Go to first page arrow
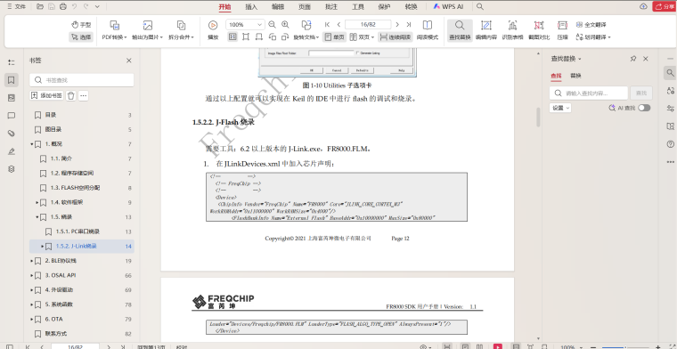The width and height of the screenshot is (677, 349). [327, 25]
